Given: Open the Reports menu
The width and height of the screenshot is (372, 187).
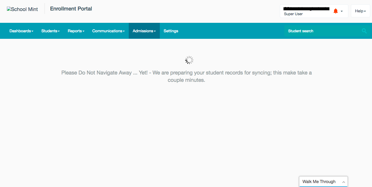Looking at the screenshot, I should (76, 31).
